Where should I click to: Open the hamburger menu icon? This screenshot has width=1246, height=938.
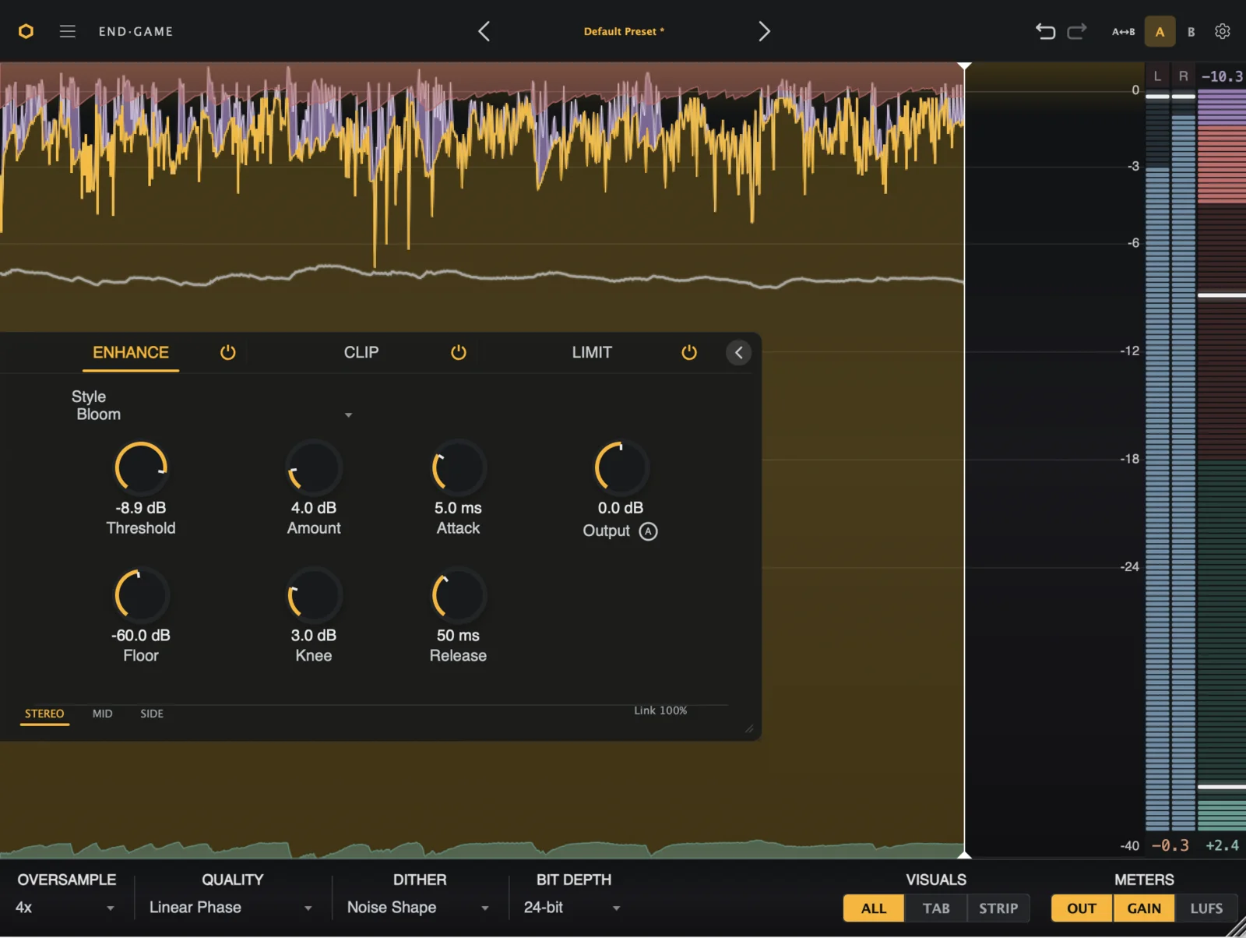click(x=68, y=31)
